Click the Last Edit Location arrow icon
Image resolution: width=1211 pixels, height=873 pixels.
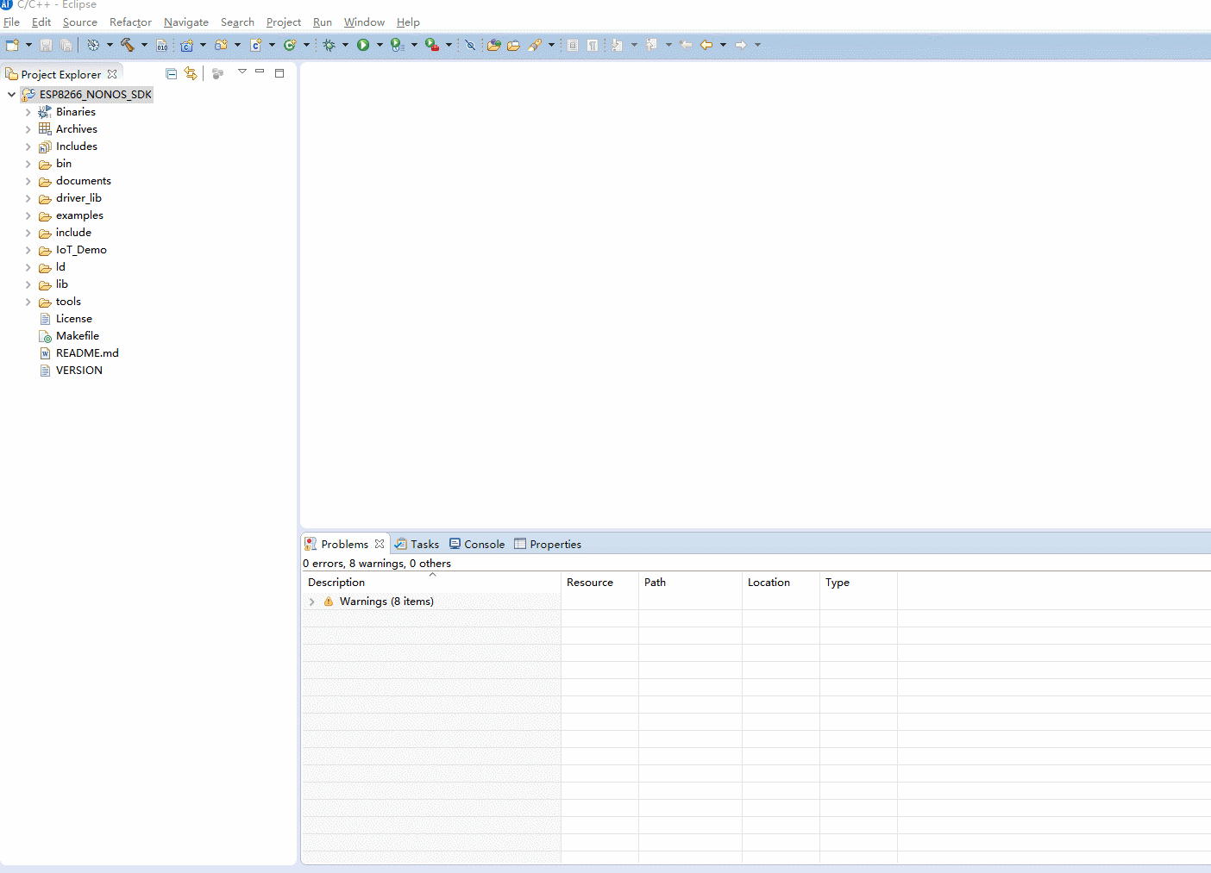[687, 45]
